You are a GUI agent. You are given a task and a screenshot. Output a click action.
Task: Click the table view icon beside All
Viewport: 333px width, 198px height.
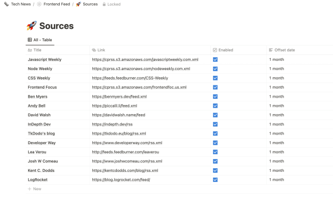tap(30, 39)
